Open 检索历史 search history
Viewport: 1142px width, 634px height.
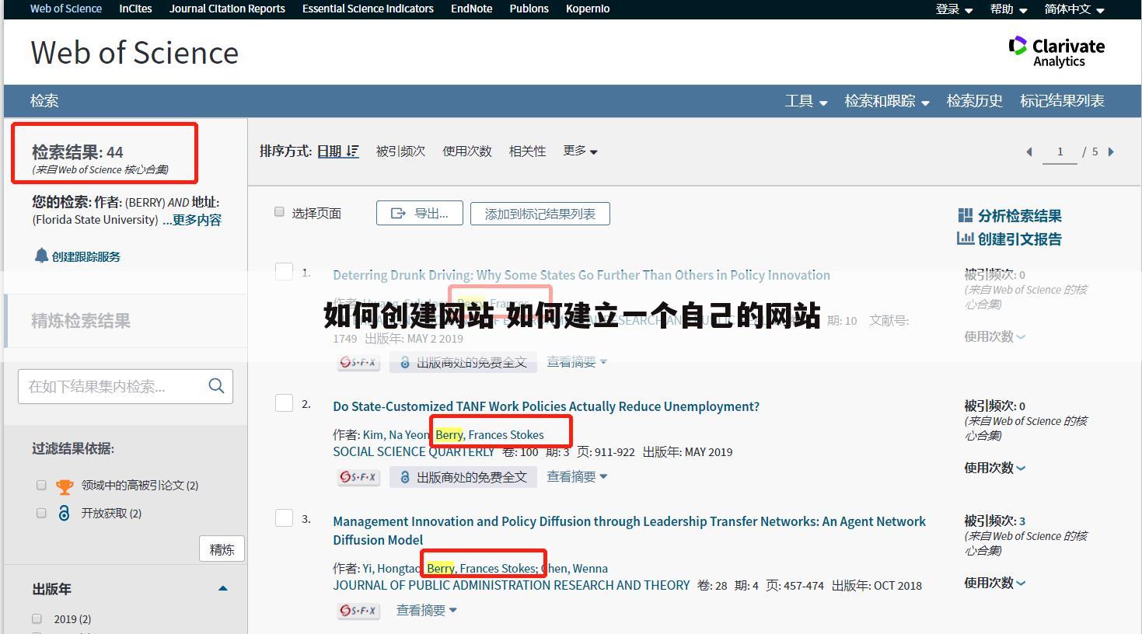pos(974,101)
